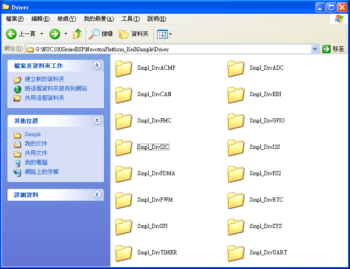Click 共用這個資料夾 link
The width and height of the screenshot is (350, 269).
[44, 98]
